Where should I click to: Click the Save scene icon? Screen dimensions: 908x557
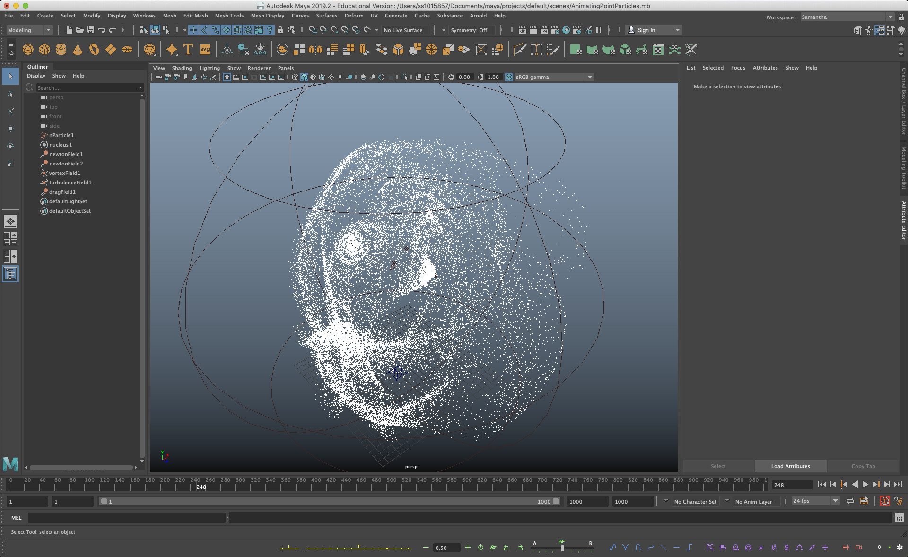coord(91,30)
